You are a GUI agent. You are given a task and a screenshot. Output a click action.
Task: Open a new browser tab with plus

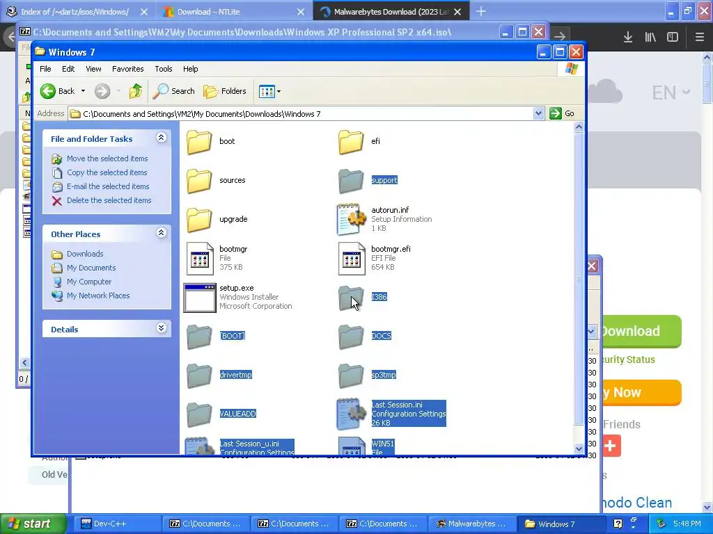[481, 12]
